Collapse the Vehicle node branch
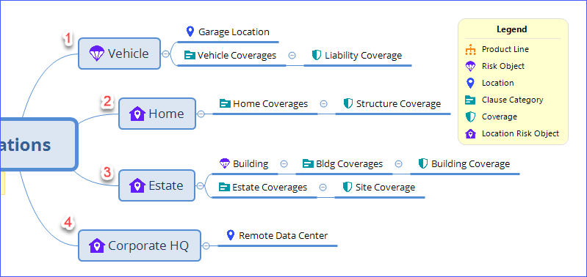Screen dimensions: 587x277 (165, 53)
